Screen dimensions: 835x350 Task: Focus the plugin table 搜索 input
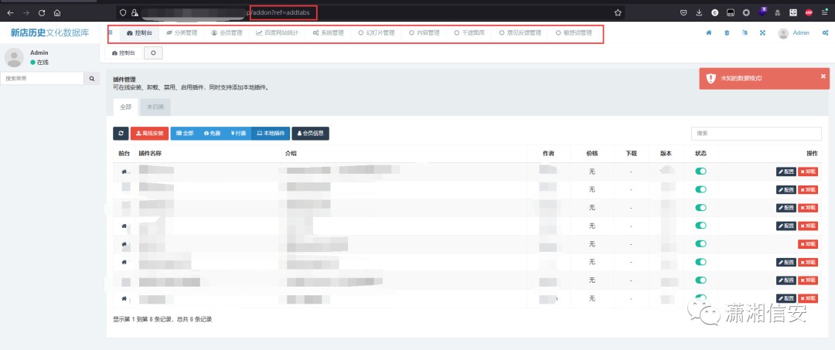click(x=756, y=134)
